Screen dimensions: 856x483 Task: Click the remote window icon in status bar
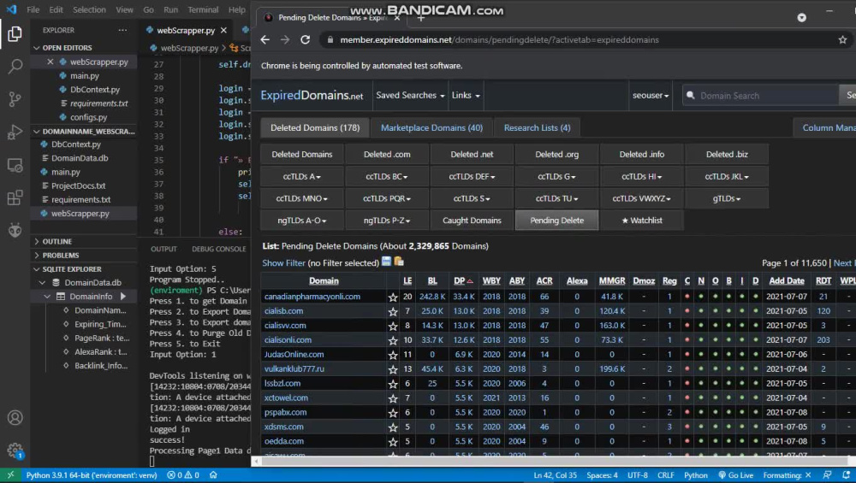[x=10, y=474]
